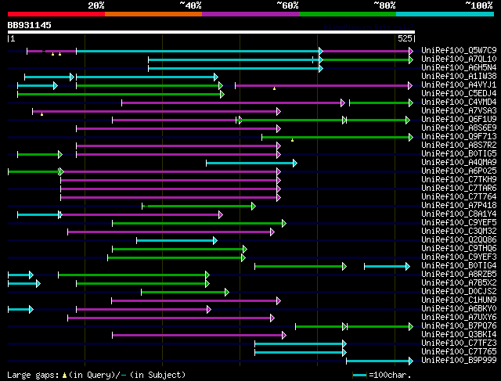Click the purple ~60% legend color segment
The width and height of the screenshot is (501, 381).
click(250, 14)
